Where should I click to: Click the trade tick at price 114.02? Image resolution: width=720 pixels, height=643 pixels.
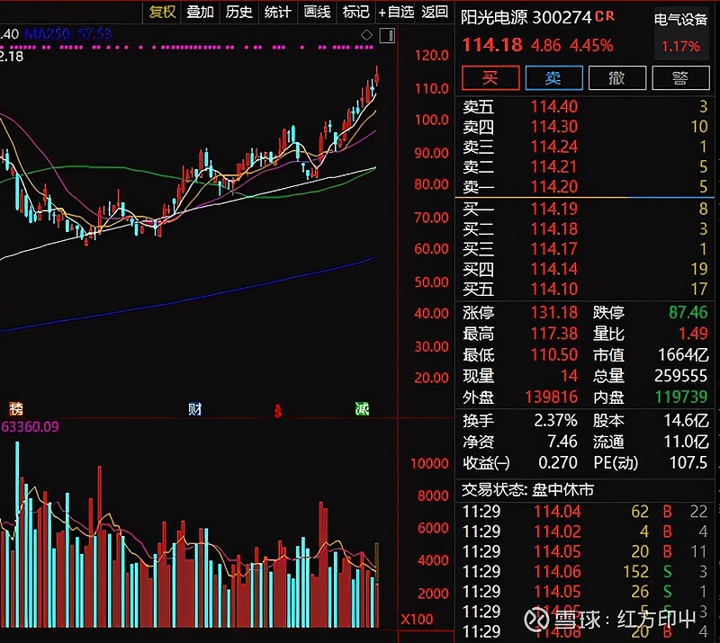pos(557,531)
